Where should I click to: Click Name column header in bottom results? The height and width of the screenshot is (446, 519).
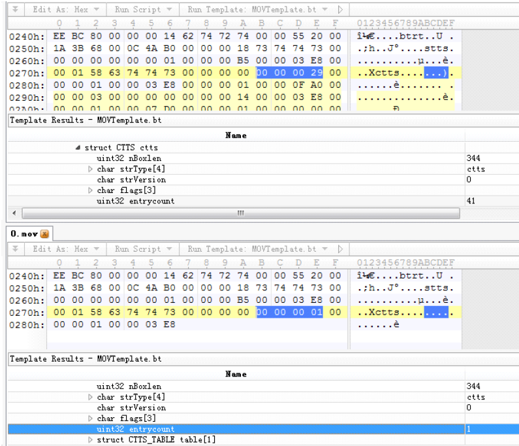tap(236, 374)
